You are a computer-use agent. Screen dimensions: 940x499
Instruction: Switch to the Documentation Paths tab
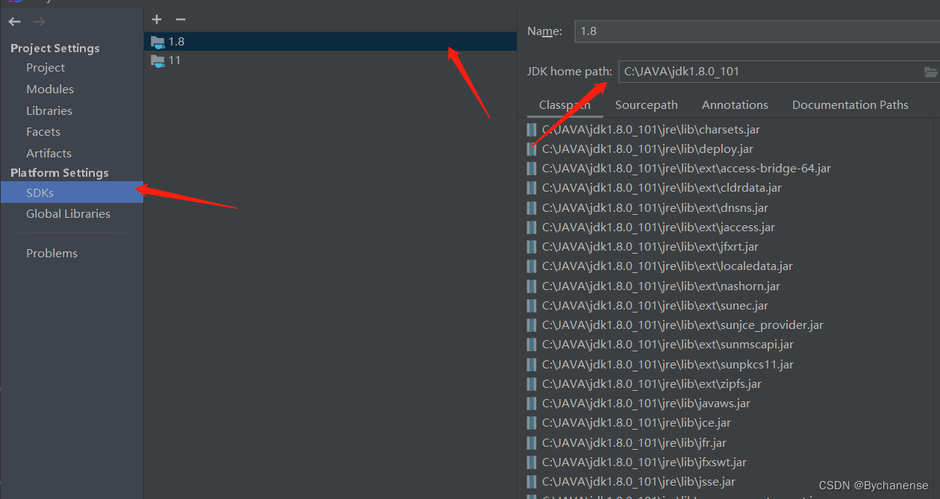(x=850, y=104)
